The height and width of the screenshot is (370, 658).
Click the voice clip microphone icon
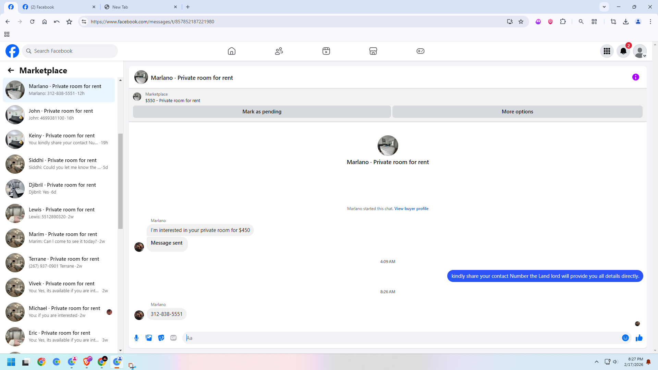point(136,338)
